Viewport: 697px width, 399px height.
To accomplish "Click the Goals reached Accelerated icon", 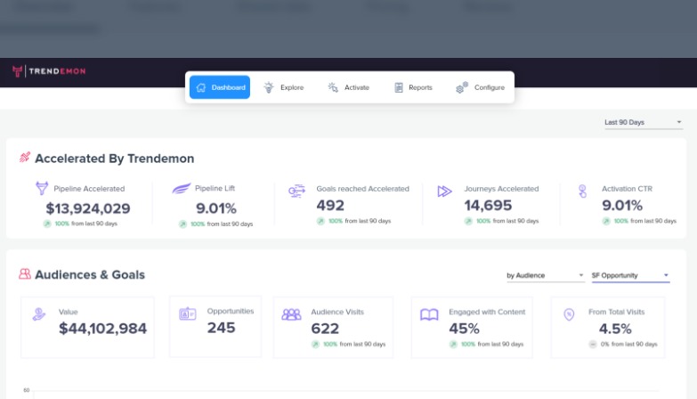I will (297, 191).
